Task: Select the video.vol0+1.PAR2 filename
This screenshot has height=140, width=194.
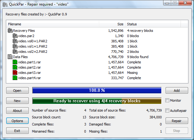Action: click(33, 41)
